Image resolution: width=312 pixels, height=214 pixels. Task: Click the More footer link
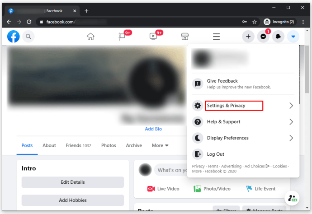click(197, 171)
